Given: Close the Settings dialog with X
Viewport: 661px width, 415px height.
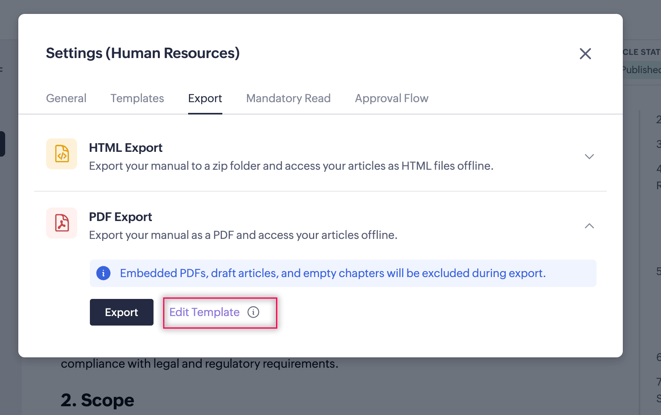Looking at the screenshot, I should [585, 54].
